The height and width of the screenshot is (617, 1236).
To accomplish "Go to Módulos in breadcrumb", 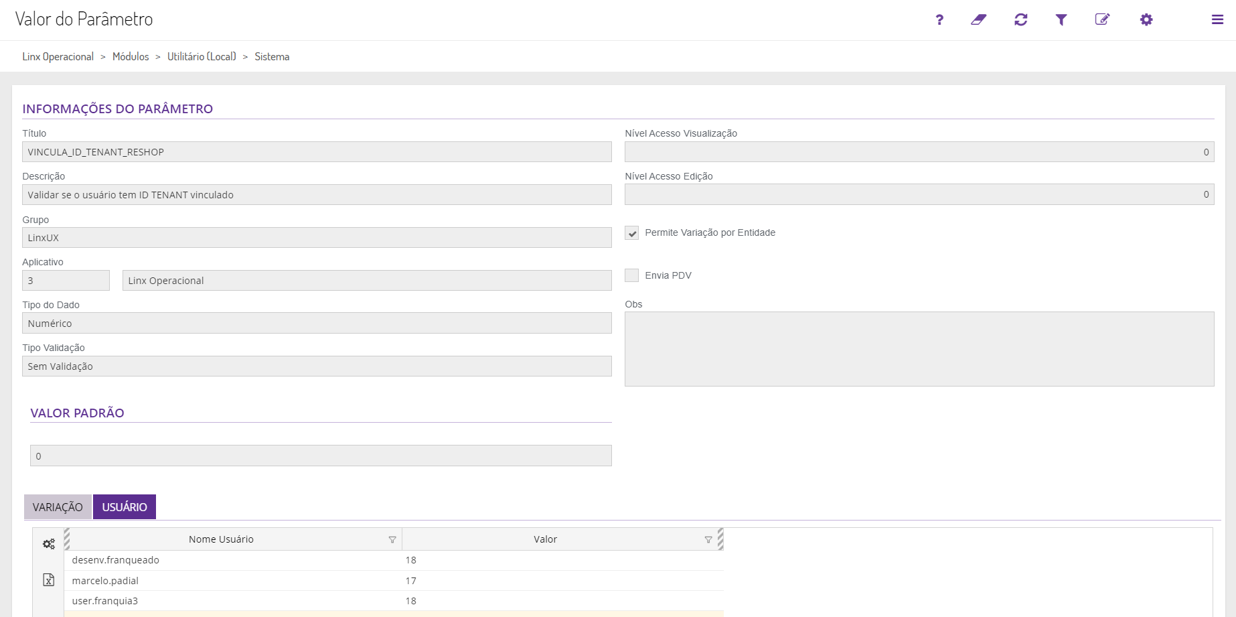I will tap(131, 57).
